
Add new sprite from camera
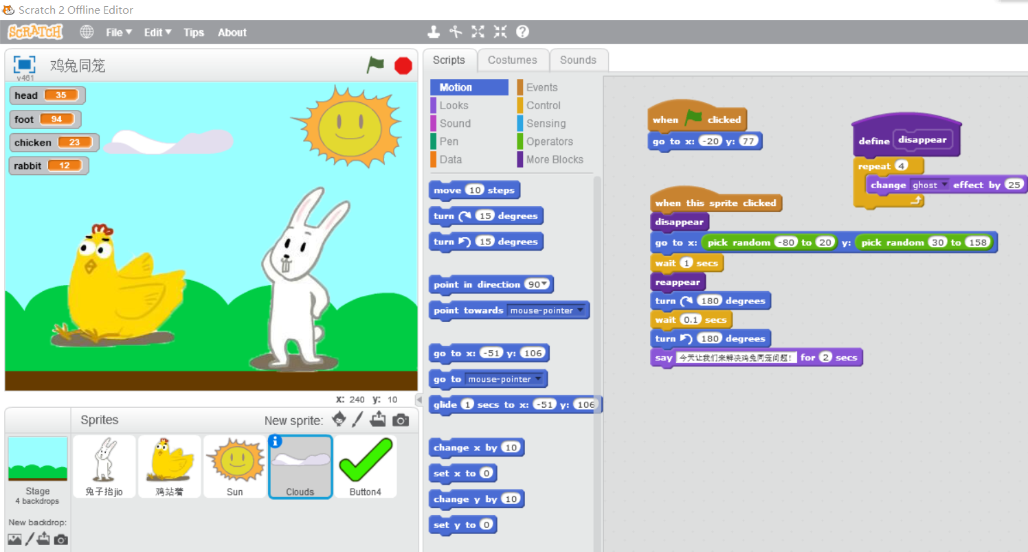pyautogui.click(x=401, y=419)
